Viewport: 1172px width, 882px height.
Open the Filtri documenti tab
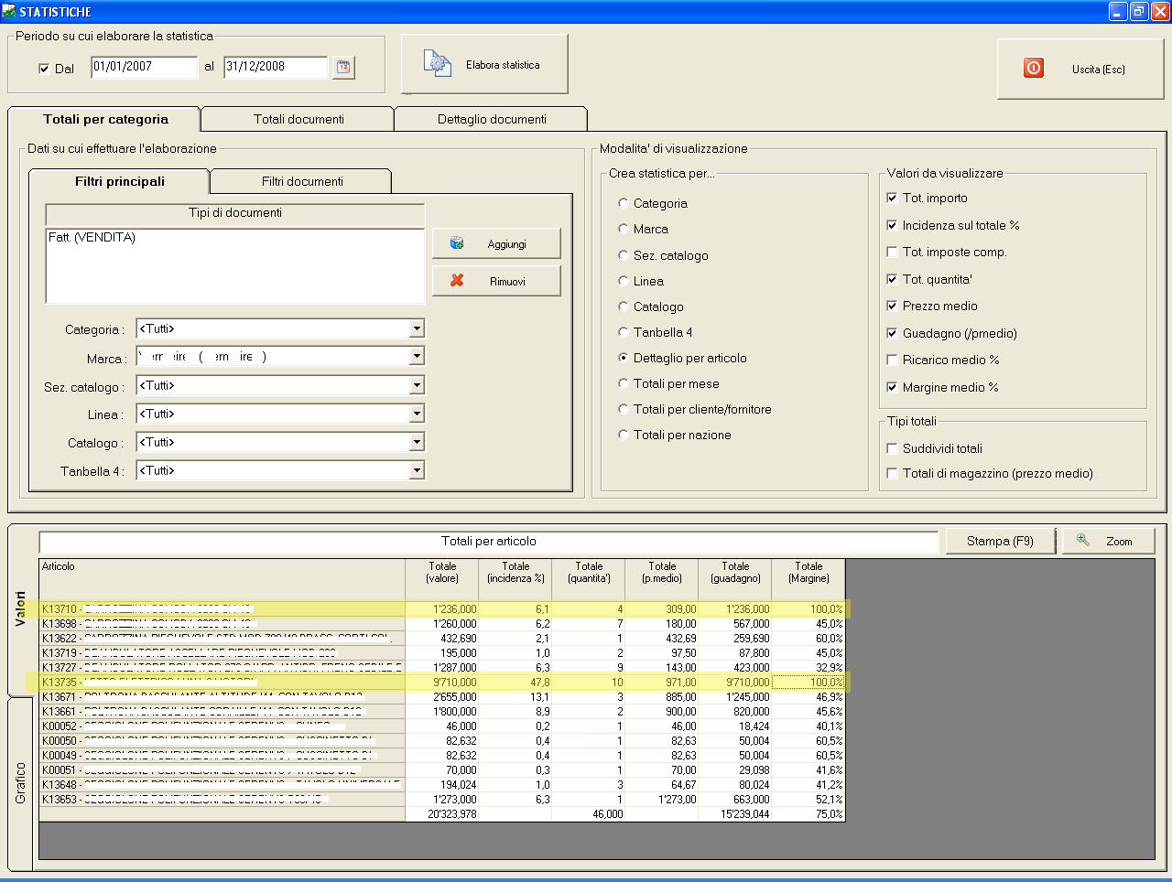point(302,181)
